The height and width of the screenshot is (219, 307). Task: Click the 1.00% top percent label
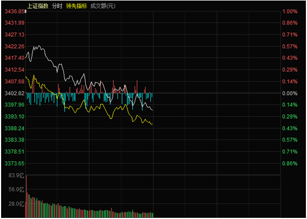(289, 12)
